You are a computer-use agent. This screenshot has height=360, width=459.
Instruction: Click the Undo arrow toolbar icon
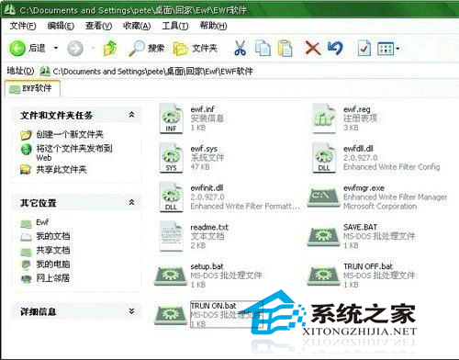click(335, 48)
